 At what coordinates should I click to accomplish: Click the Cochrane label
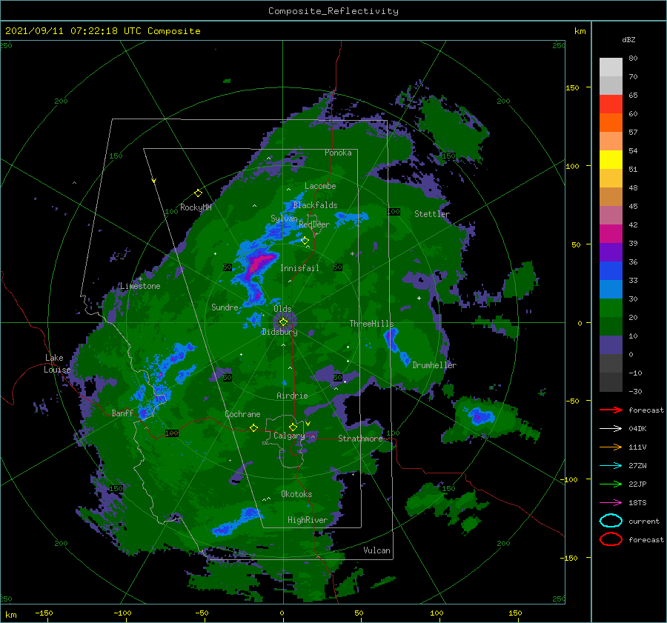[x=242, y=414]
